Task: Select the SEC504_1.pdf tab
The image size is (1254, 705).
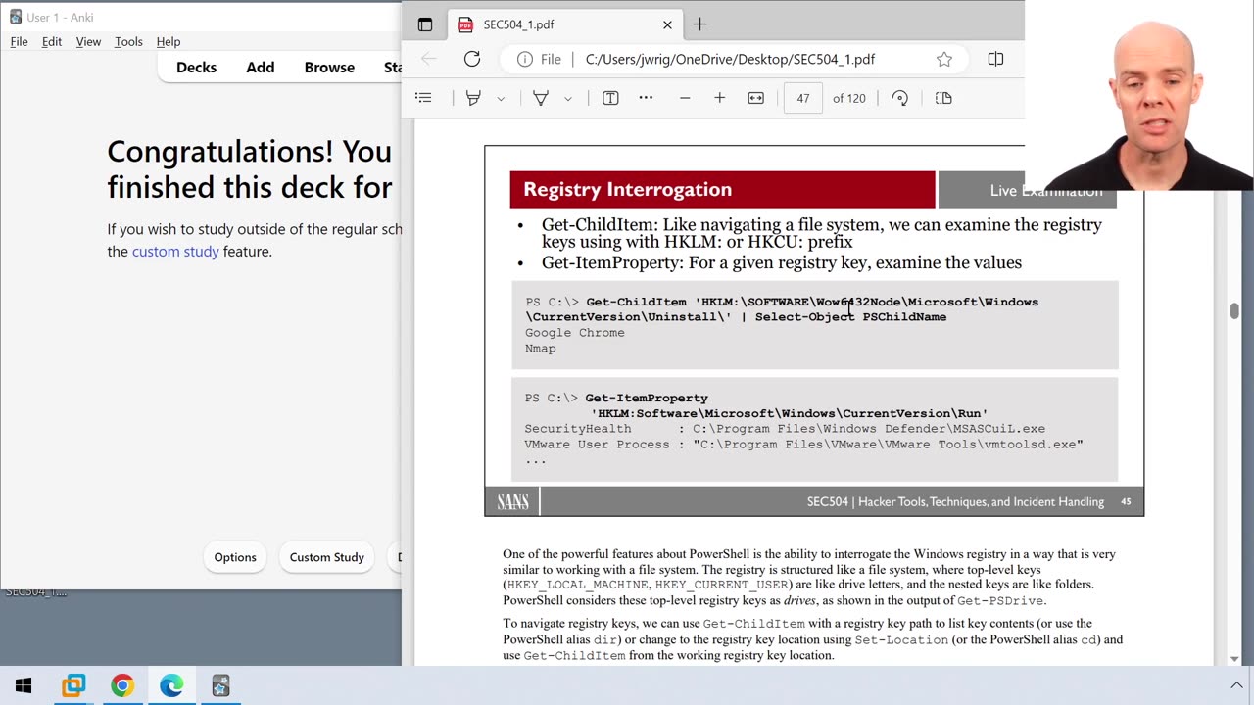Action: pyautogui.click(x=563, y=24)
